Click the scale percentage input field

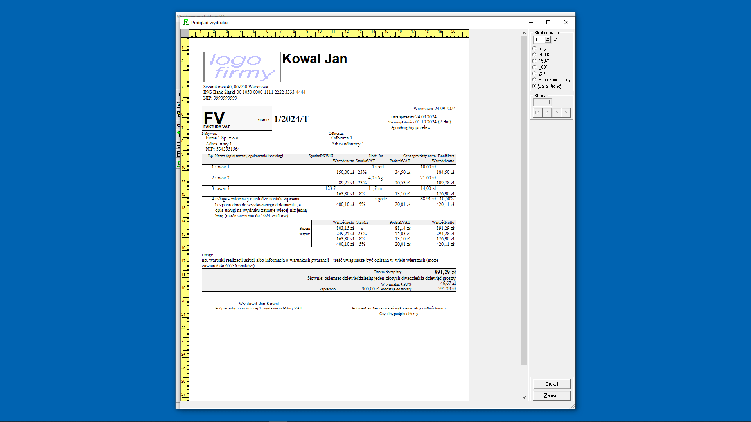(x=539, y=39)
